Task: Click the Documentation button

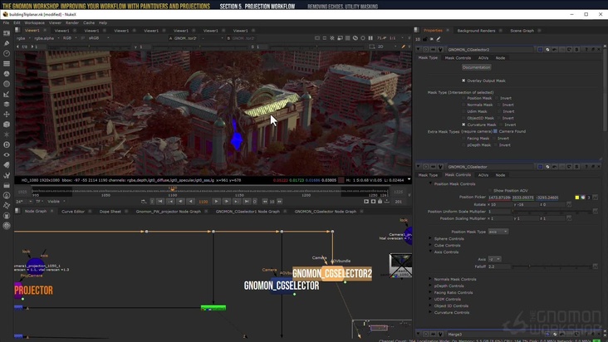Action: [476, 67]
